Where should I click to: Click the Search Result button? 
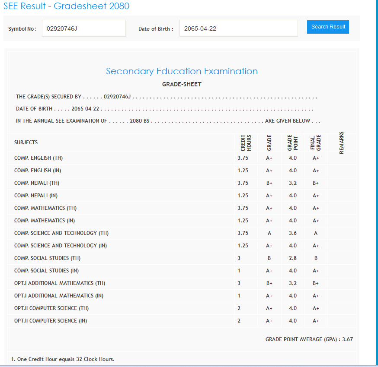(328, 27)
